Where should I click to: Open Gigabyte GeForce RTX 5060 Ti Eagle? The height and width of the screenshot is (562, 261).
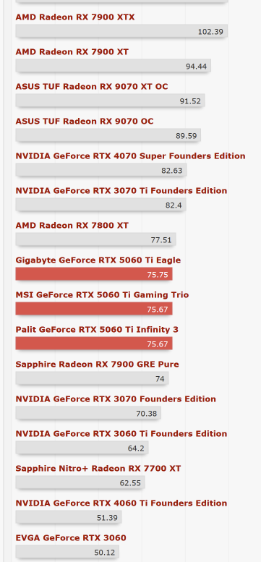point(98,260)
